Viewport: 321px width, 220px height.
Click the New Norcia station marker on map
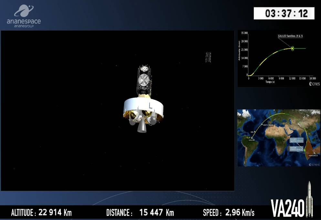[315, 153]
